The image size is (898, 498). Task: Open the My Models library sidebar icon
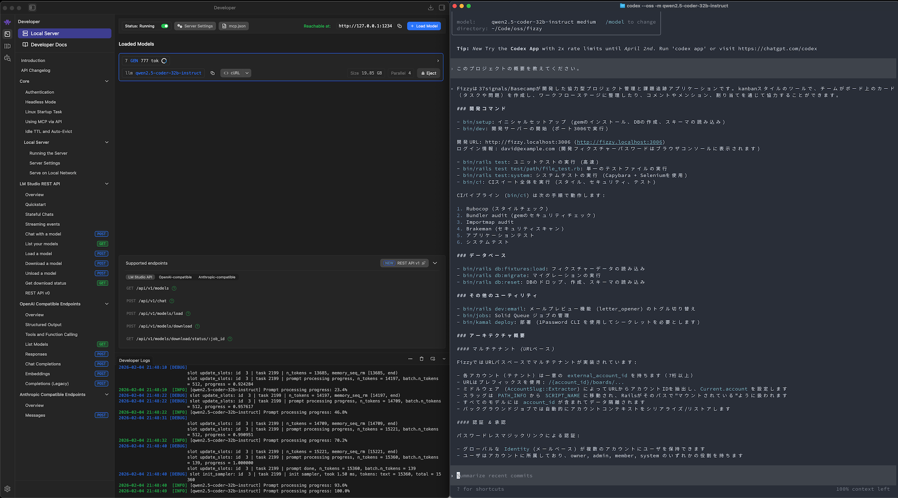click(x=7, y=46)
